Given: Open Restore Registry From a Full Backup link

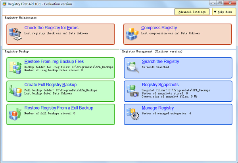Looking at the screenshot, I should [x=59, y=108].
